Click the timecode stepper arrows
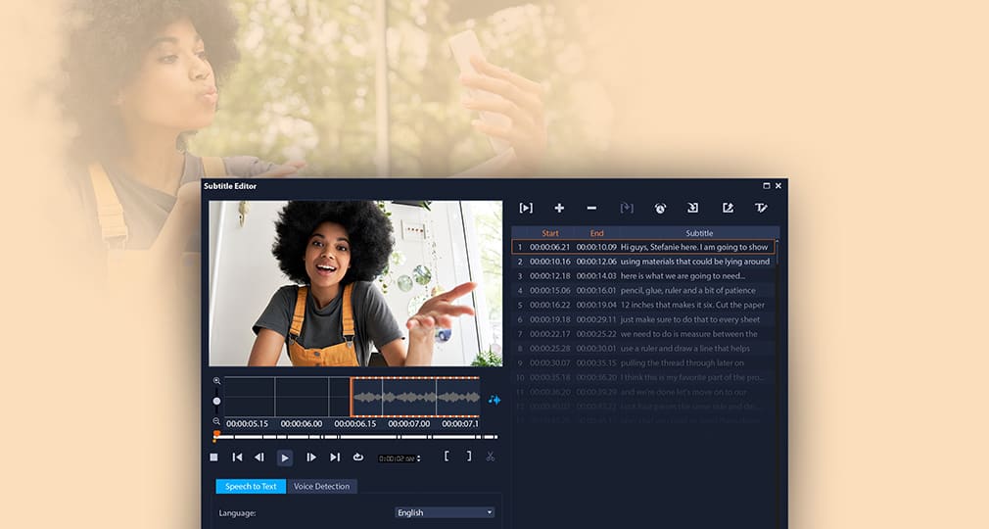Image resolution: width=989 pixels, height=529 pixels. pos(420,457)
